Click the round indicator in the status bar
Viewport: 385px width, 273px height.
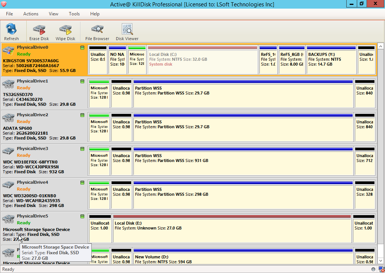click(x=373, y=269)
